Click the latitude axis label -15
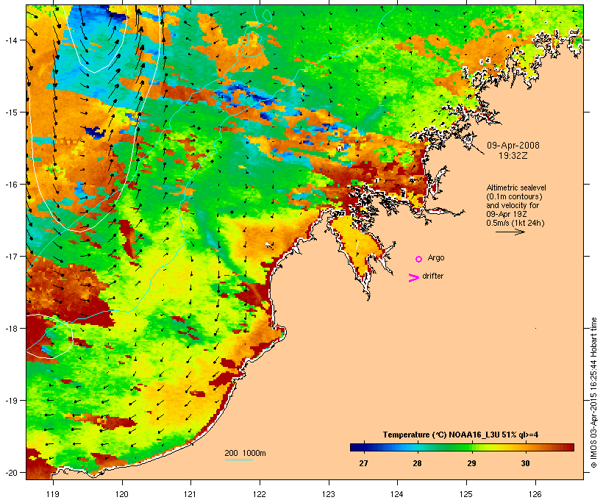603x500 pixels. 11,113
